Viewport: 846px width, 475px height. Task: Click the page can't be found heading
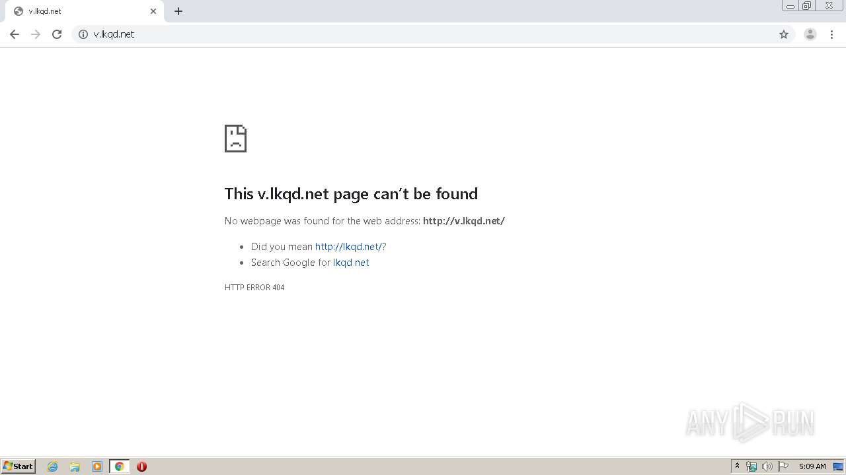point(351,194)
